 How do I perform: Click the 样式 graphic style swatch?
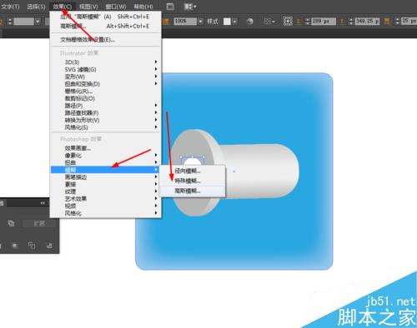[227, 22]
